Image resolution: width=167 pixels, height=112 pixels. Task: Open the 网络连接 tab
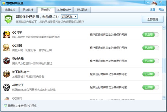coord(28,10)
